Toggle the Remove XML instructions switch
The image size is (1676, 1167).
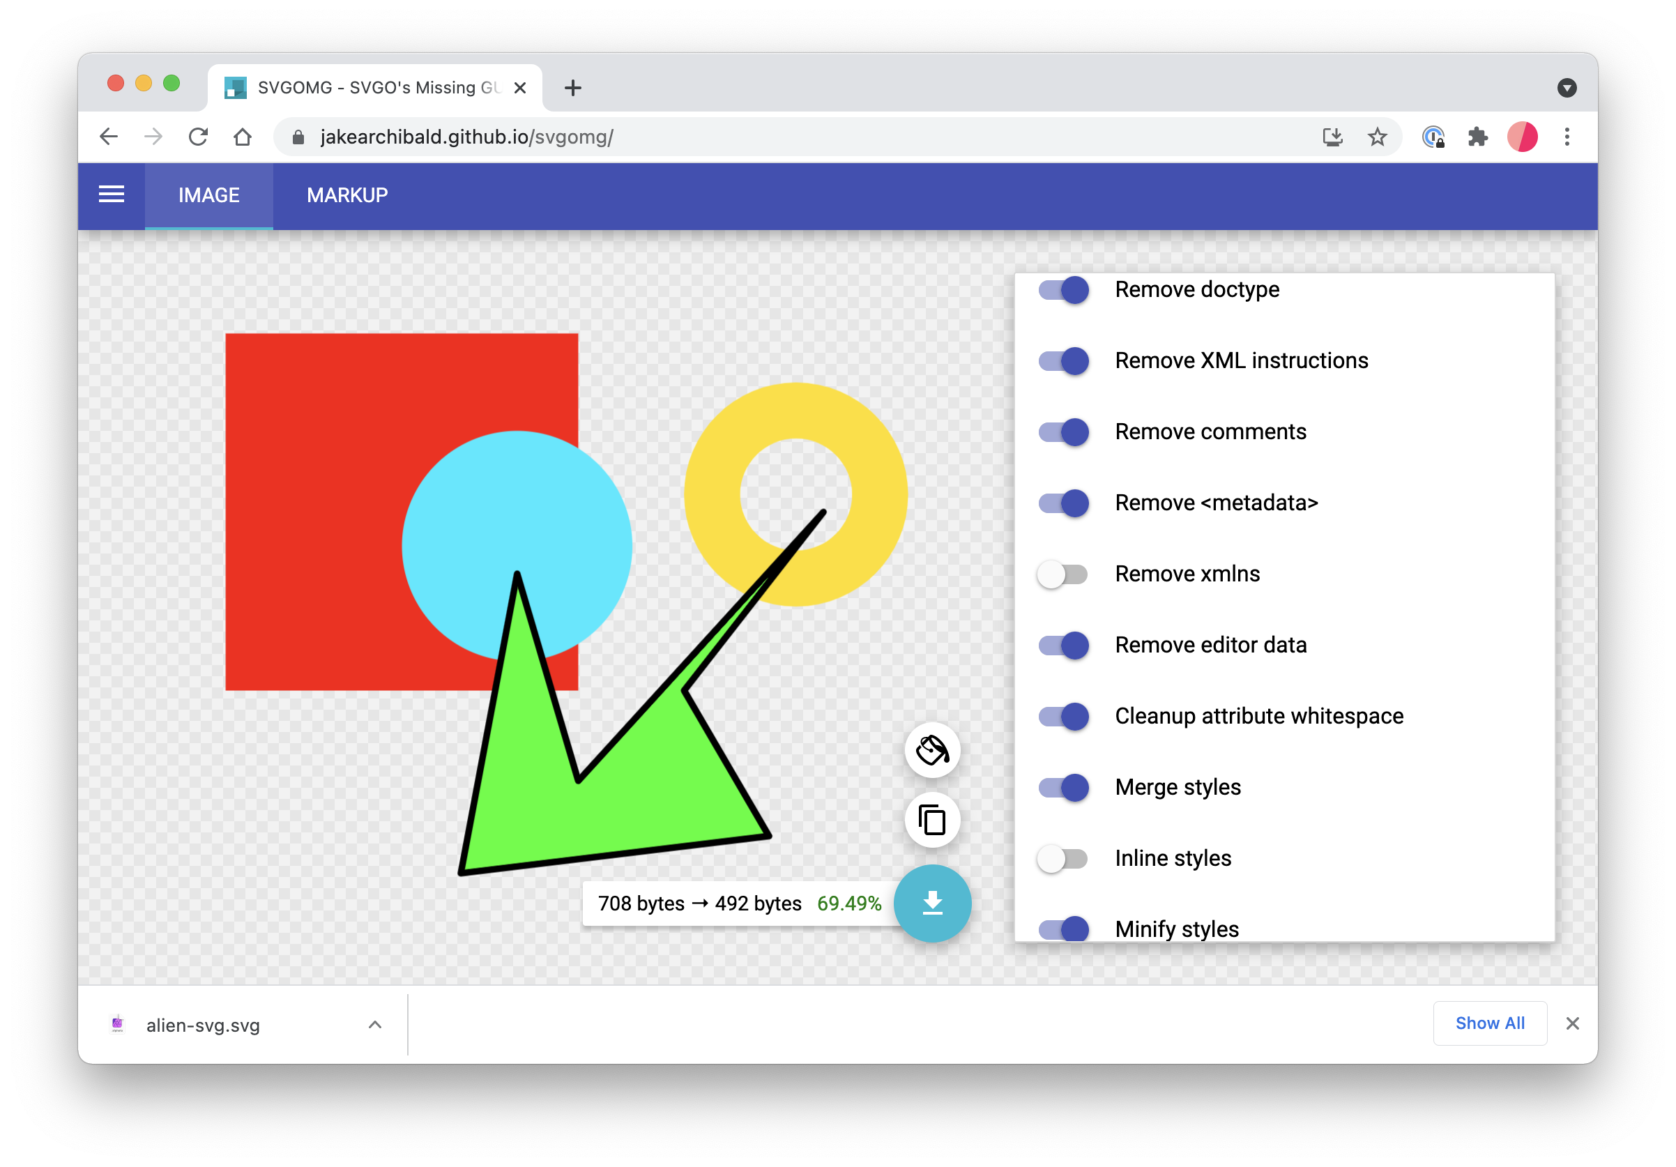pos(1062,360)
